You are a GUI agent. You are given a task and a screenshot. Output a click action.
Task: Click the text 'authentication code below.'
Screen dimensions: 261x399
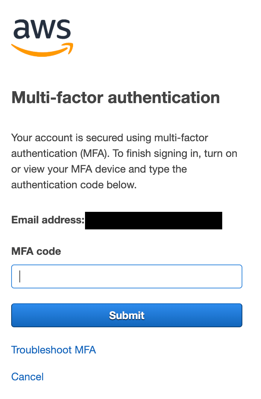coord(74,185)
